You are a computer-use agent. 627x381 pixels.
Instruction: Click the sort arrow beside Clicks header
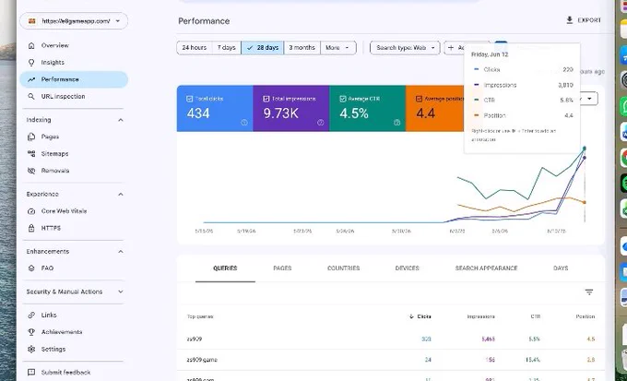coord(411,316)
